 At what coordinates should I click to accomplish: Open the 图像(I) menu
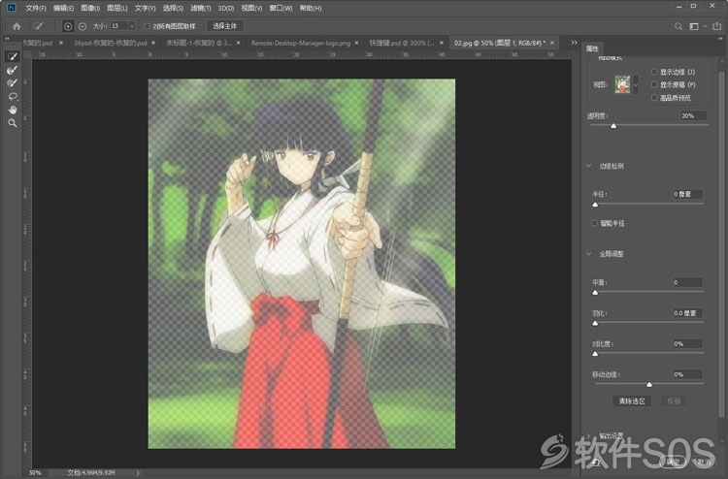pos(90,8)
